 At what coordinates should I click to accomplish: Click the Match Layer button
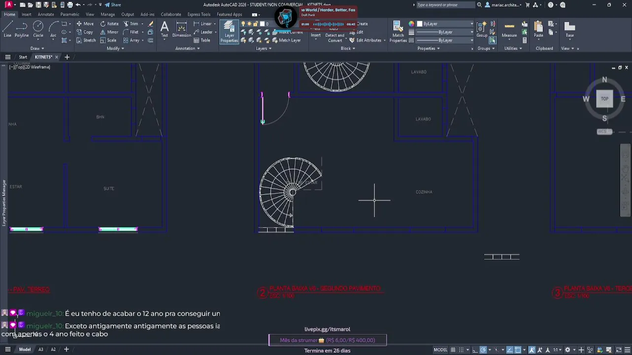pos(286,40)
